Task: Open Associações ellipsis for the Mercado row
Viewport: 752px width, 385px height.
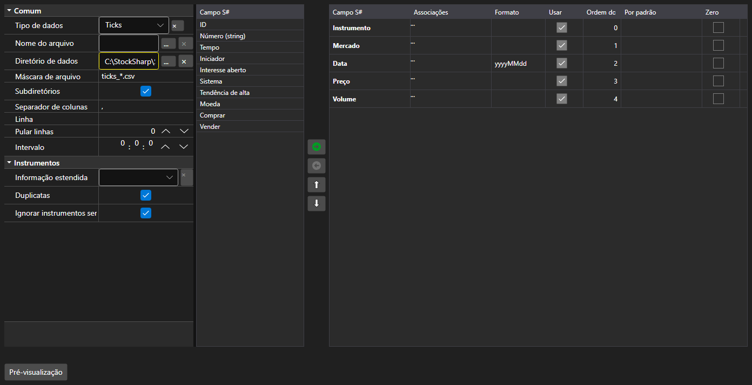Action: pyautogui.click(x=413, y=42)
